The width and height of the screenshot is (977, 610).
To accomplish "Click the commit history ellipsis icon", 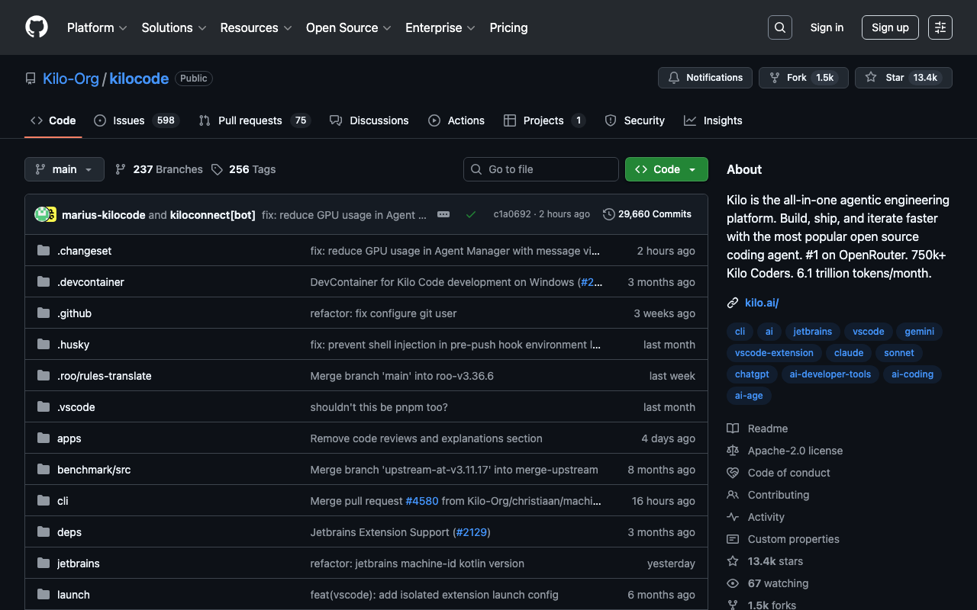I will pyautogui.click(x=443, y=214).
